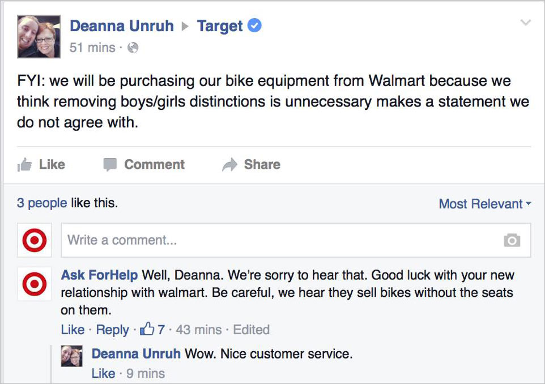Screen dimensions: 545x384
Task: Click the Target logo beside the comment box
Action: point(34,240)
